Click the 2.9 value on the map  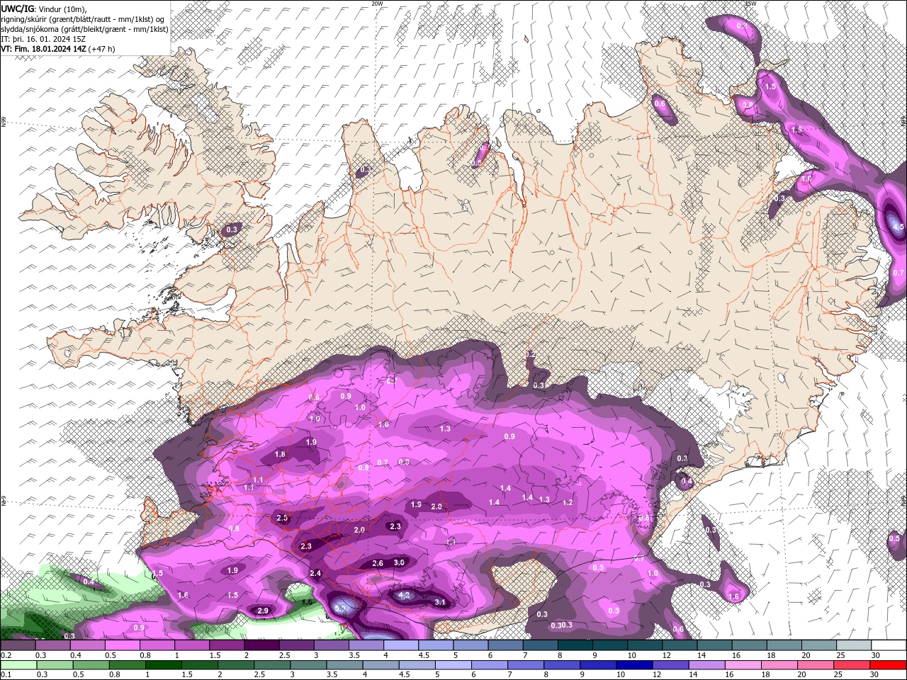point(263,611)
